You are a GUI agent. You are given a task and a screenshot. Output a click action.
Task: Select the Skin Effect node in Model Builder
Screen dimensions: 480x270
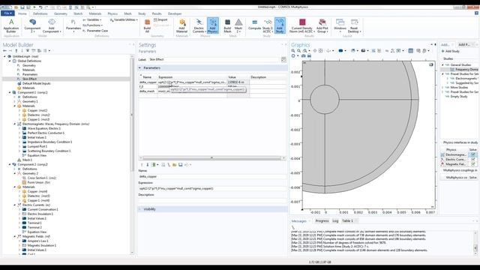(29, 79)
